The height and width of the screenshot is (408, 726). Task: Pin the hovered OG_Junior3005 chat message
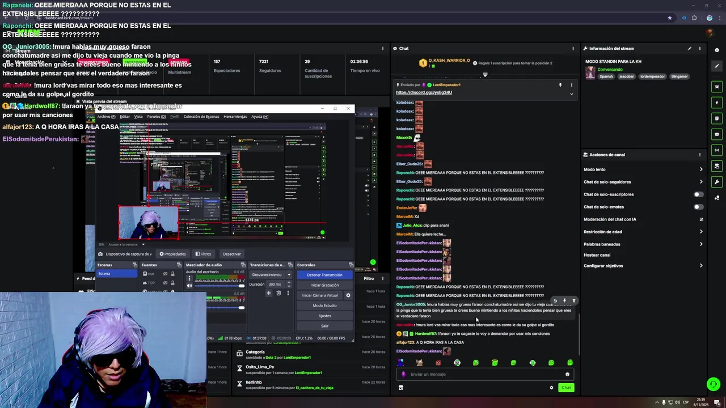(x=564, y=301)
